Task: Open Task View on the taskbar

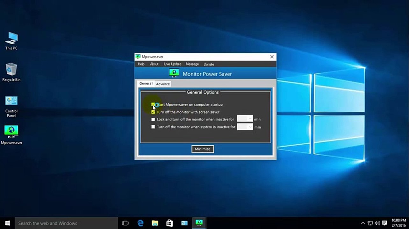Action: point(125,223)
